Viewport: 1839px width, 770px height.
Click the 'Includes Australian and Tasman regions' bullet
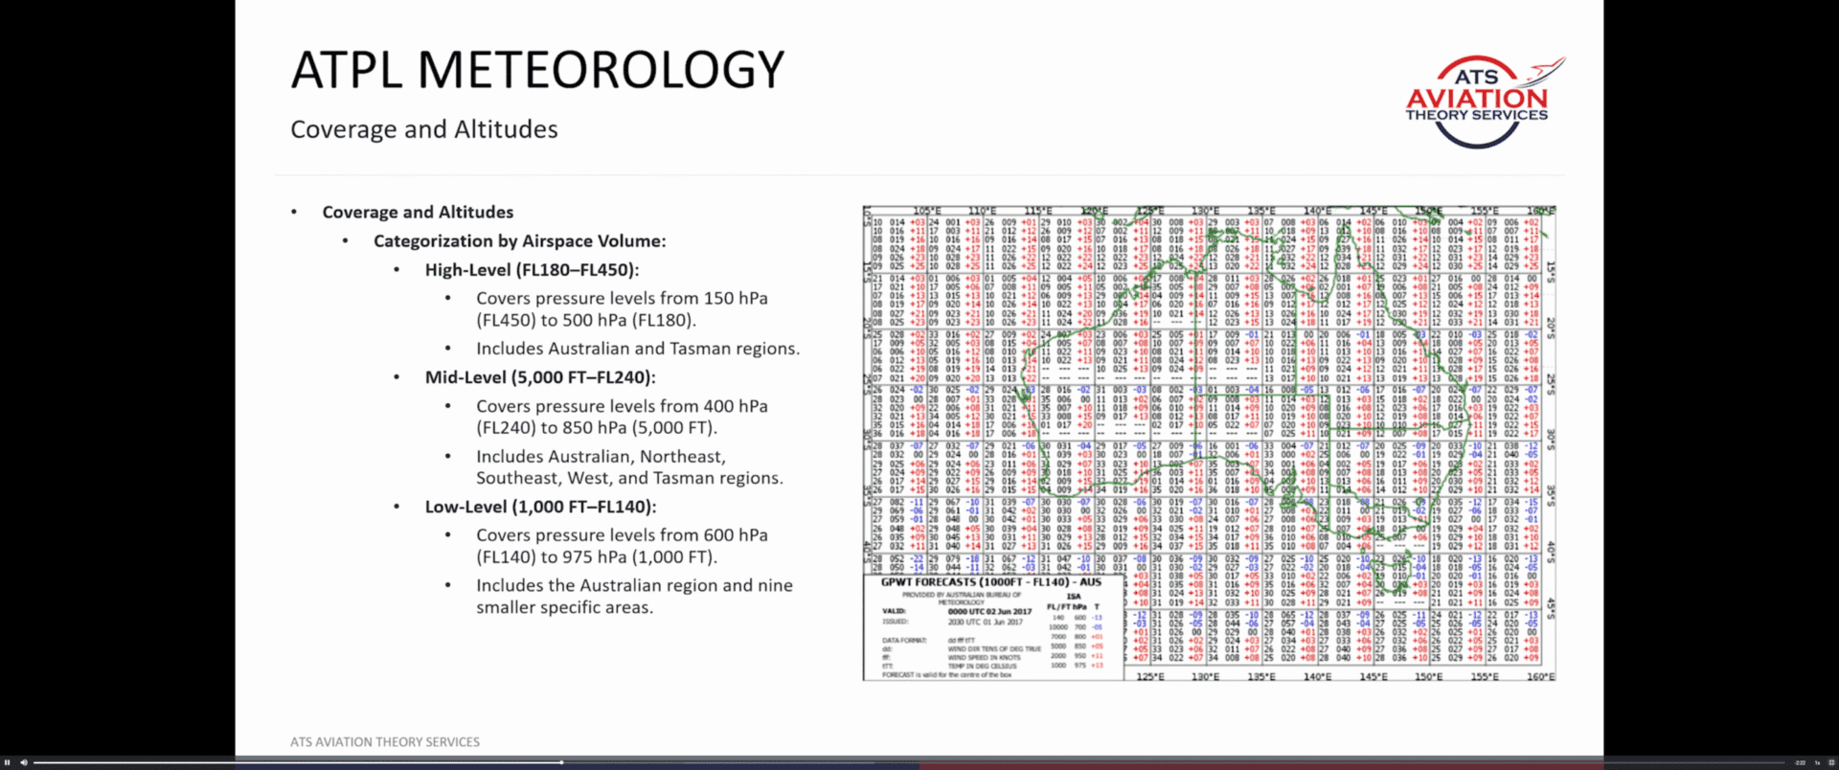[x=637, y=349]
